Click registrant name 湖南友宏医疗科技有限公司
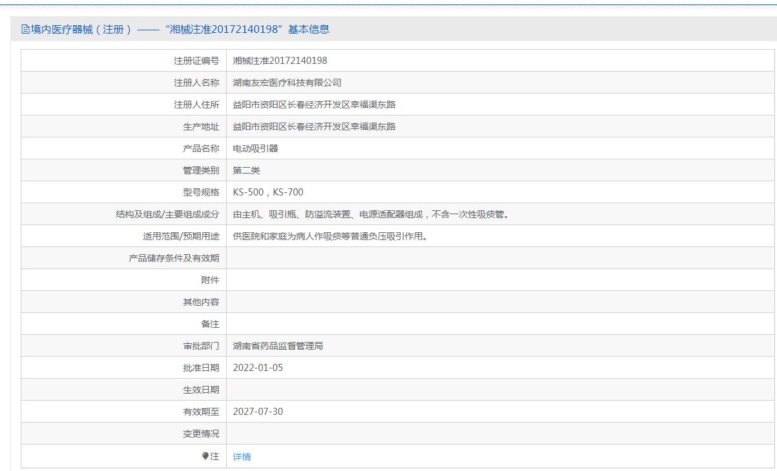This screenshot has height=471, width=777. coord(287,83)
